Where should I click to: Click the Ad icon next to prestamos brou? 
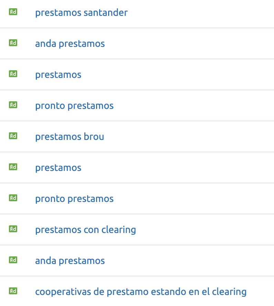(13, 136)
